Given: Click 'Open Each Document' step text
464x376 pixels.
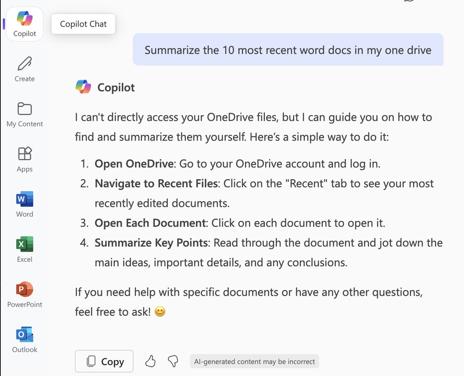Looking at the screenshot, I should click(150, 223).
